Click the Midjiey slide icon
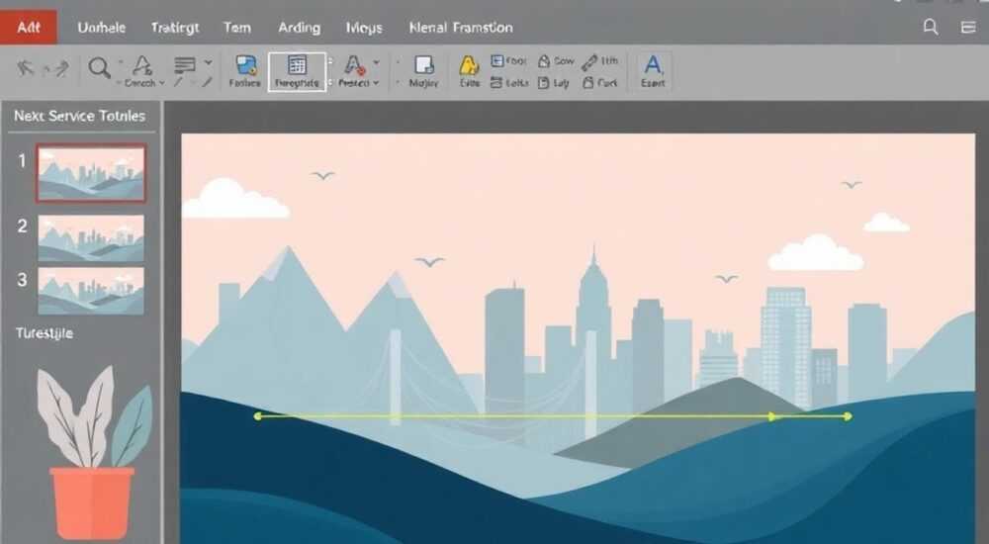 (x=424, y=65)
